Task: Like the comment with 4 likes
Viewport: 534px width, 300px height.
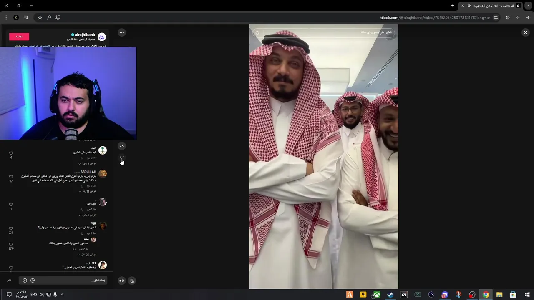Action: click(x=11, y=153)
